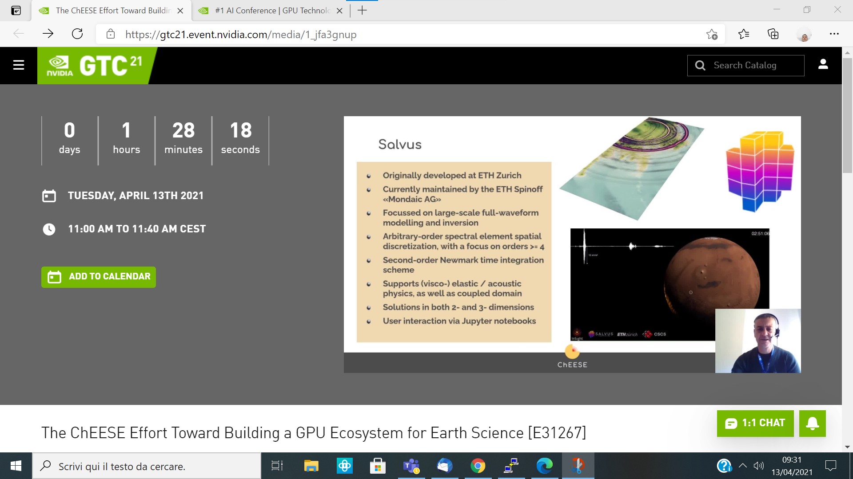Open a new browser tab

[x=363, y=10]
